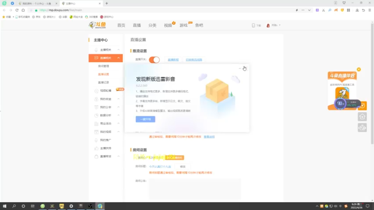Screen dimensions: 374x210
Task: Click the browser download arrow icon
Action: (357, 10)
